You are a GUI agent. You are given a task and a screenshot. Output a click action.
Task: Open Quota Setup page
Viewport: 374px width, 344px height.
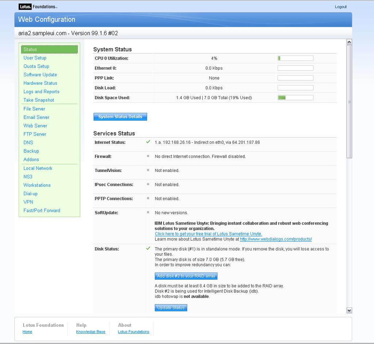click(36, 66)
